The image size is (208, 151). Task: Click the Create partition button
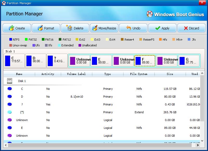[x=17, y=28]
